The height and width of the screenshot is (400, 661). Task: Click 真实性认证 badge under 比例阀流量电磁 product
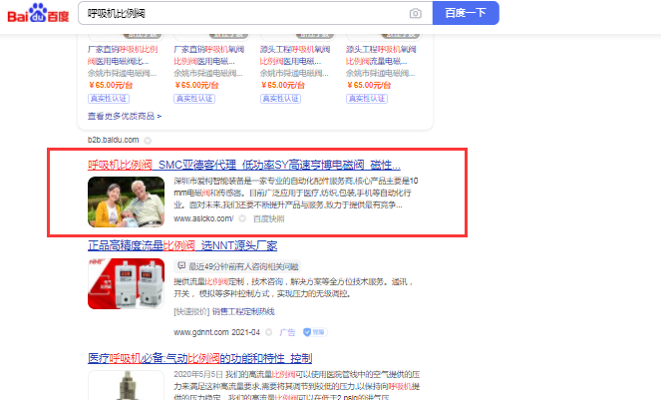pos(367,99)
